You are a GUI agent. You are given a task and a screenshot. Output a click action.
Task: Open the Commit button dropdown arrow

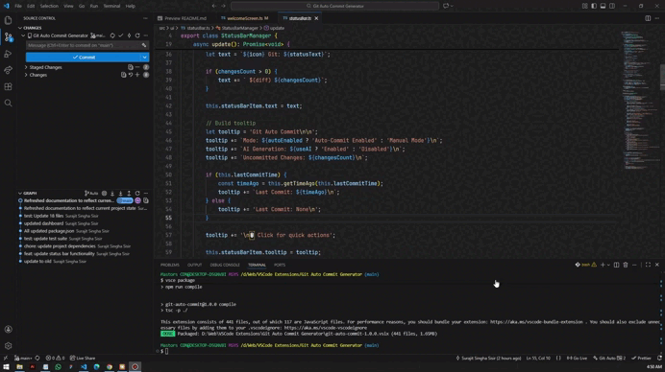click(x=144, y=58)
